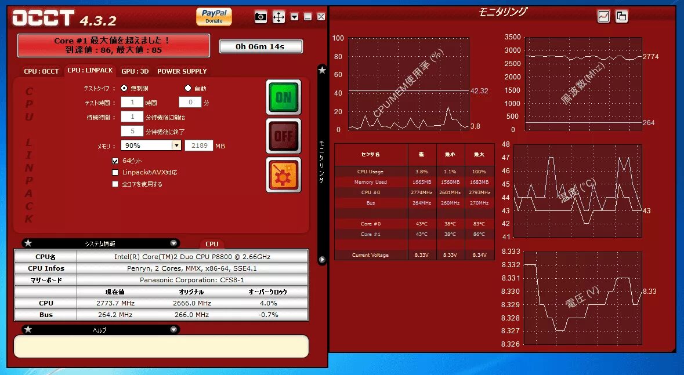Enable 全コアを使用する checkbox
Screen dimensions: 684x375
click(115, 184)
